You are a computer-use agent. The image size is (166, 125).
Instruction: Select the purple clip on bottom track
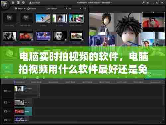point(20,120)
